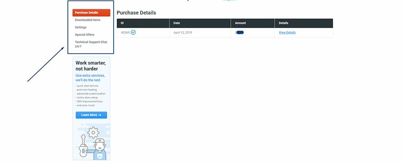Select Special Offers in the sidebar
This screenshot has height=164, width=405.
pyautogui.click(x=85, y=34)
